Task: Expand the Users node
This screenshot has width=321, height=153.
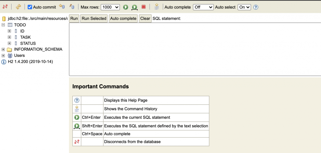Action: [x=3, y=56]
